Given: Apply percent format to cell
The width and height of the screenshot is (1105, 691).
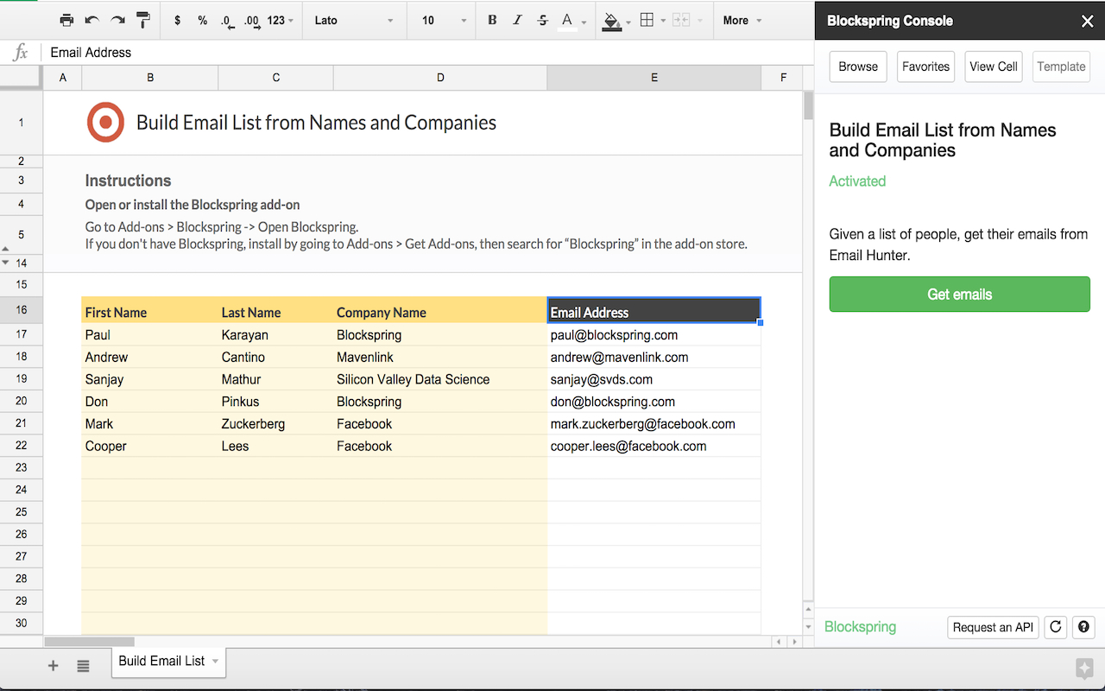Looking at the screenshot, I should pyautogui.click(x=202, y=20).
